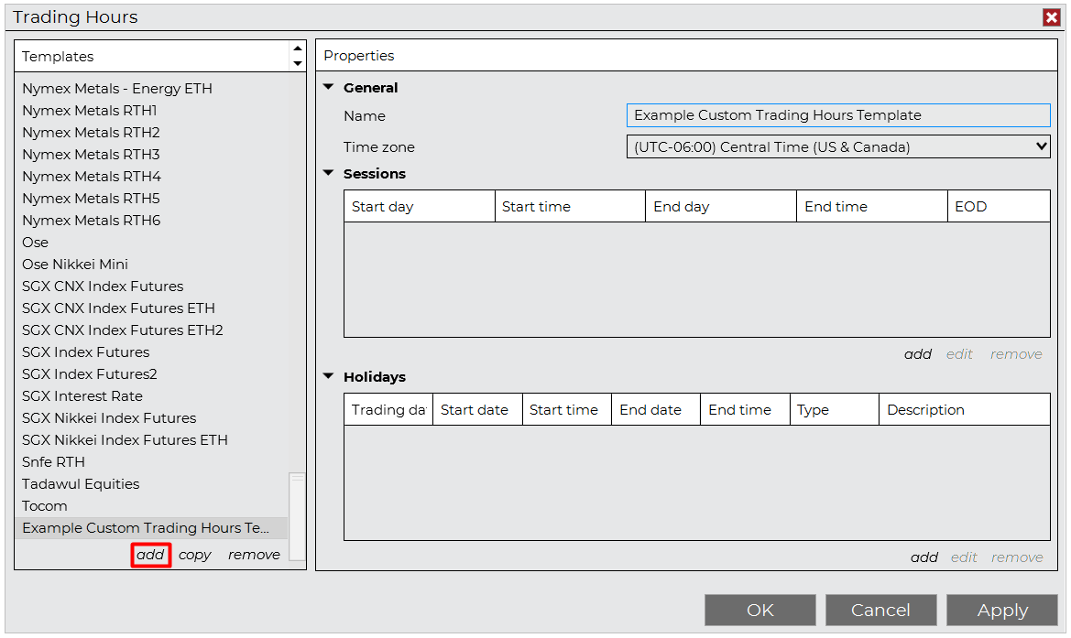Copy the selected template

pos(194,555)
